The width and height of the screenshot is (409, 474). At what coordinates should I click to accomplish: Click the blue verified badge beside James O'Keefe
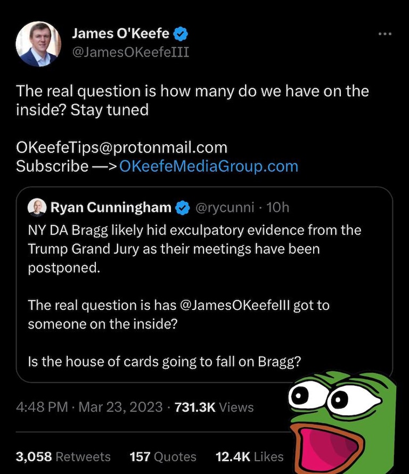pyautogui.click(x=181, y=34)
